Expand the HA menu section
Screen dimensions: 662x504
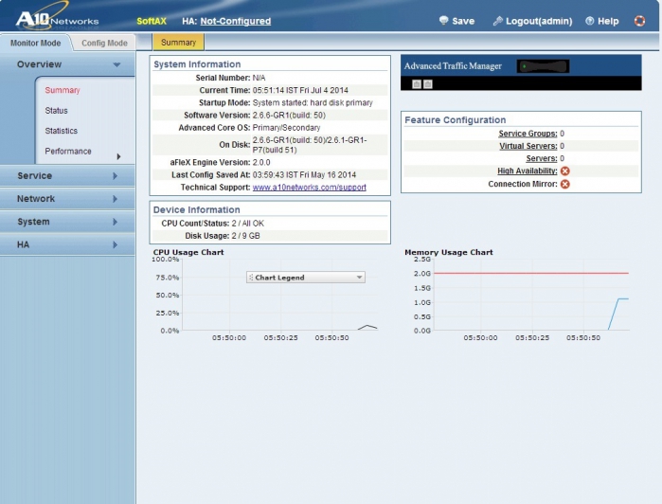pos(115,244)
